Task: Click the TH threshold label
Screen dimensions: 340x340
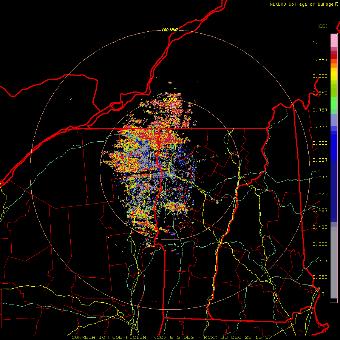Action: point(325,294)
